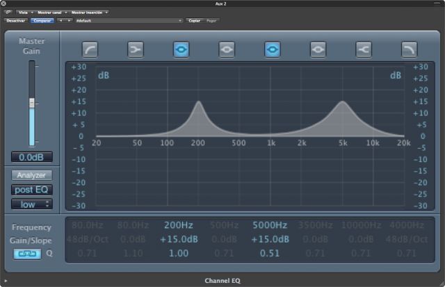Image resolution: width=445 pixels, height=287 pixels.
Task: Disable the 200Hz parametric band icon
Action: point(181,49)
